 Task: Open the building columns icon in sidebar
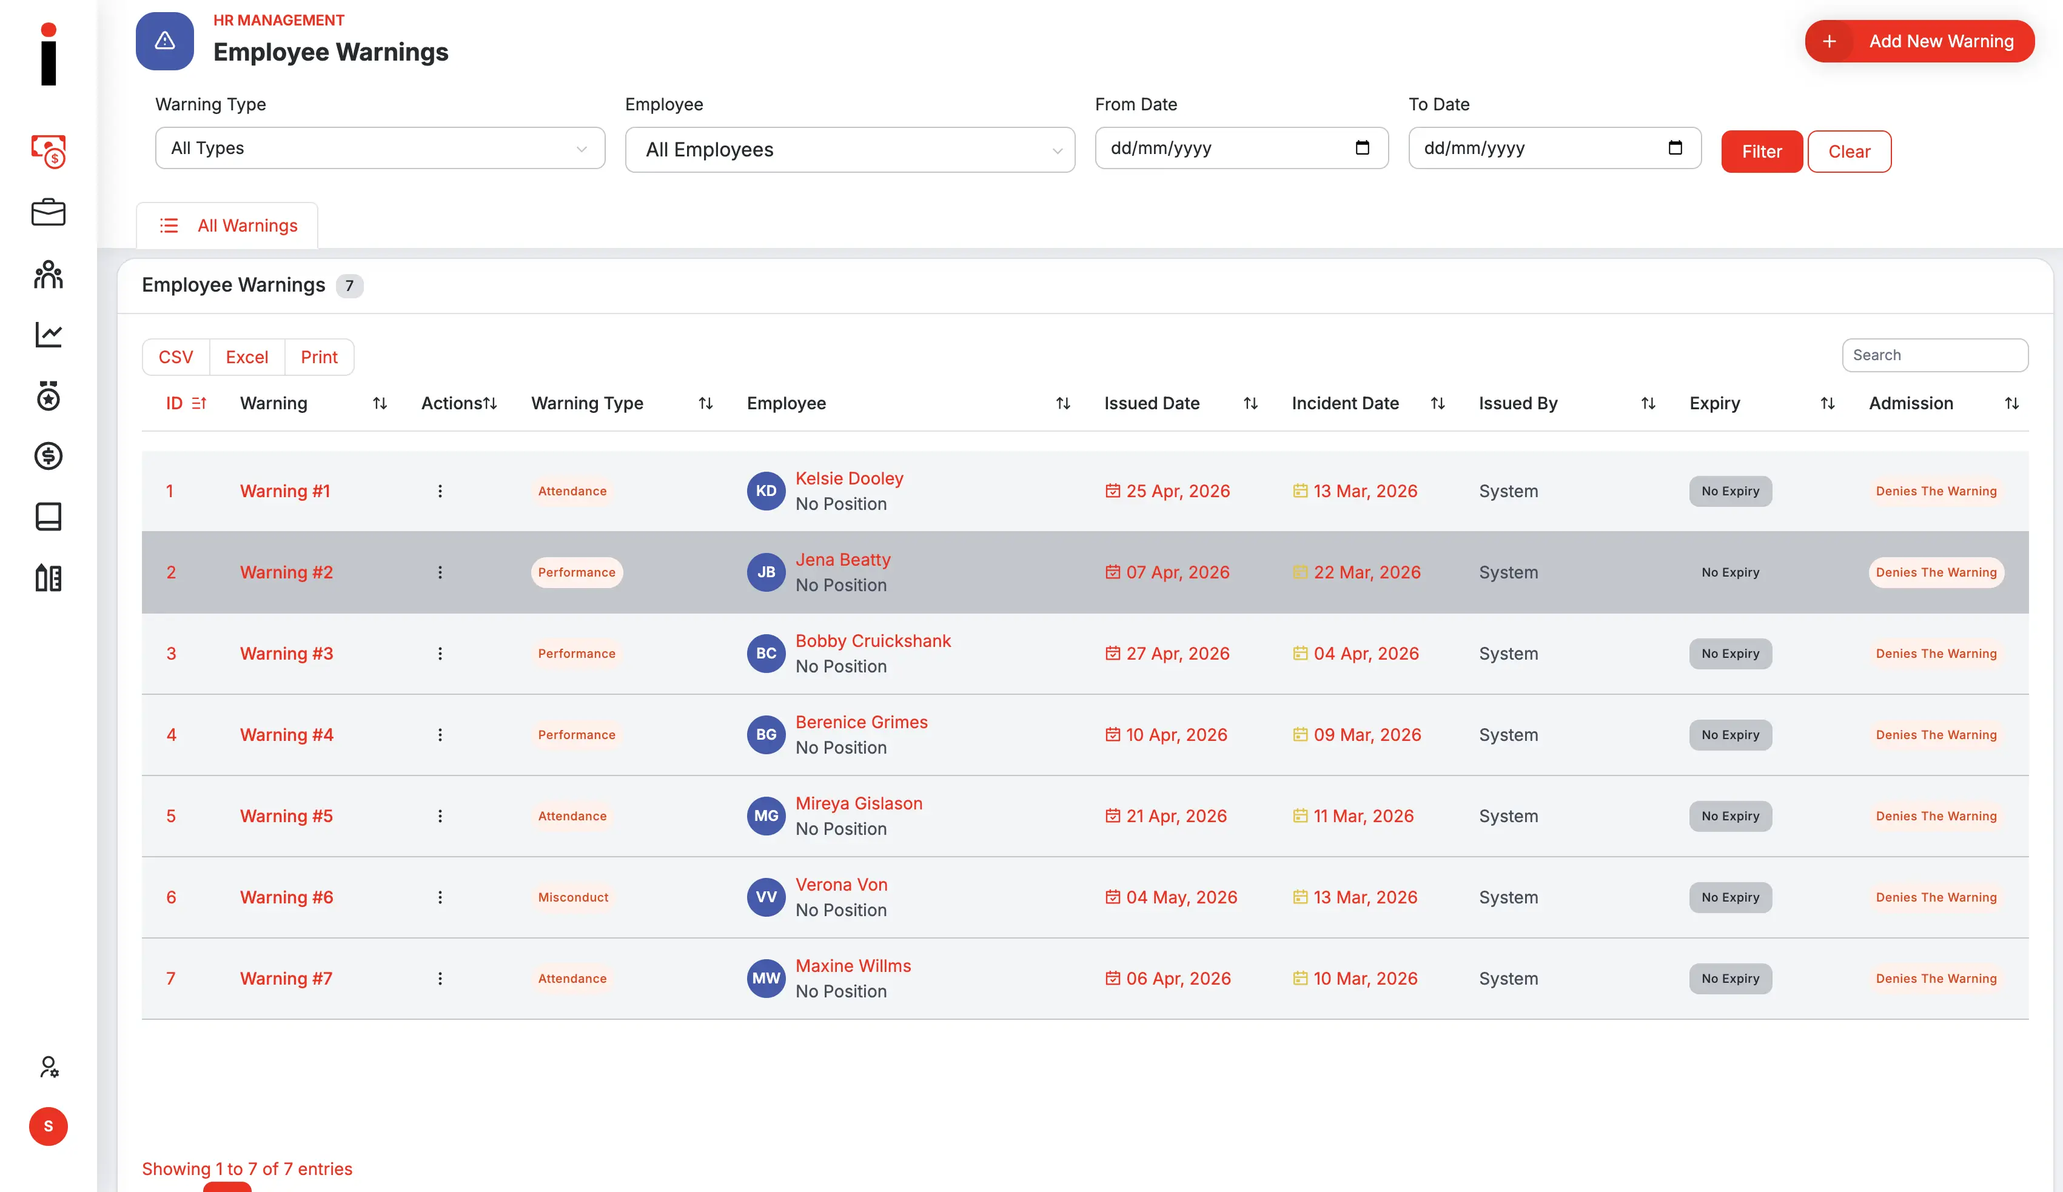point(49,578)
